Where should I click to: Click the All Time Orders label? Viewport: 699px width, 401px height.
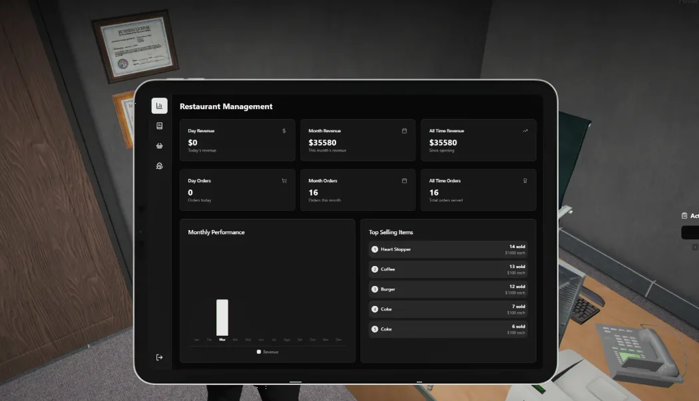coord(445,181)
